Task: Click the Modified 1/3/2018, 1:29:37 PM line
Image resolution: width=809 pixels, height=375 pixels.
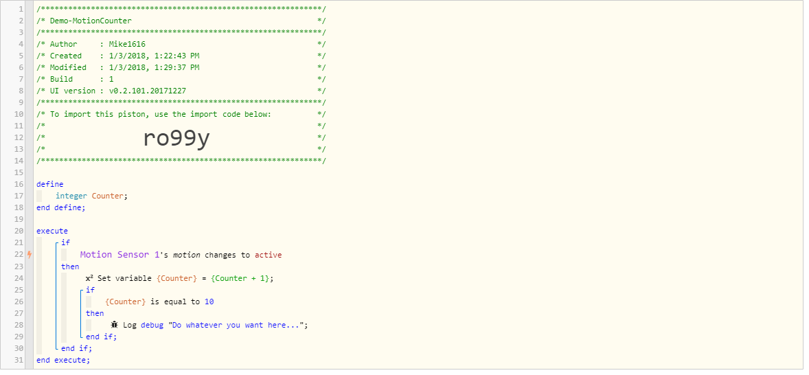Action: click(x=181, y=67)
